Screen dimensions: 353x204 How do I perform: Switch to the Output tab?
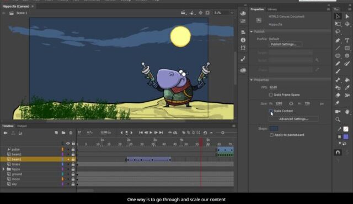[x=22, y=126]
